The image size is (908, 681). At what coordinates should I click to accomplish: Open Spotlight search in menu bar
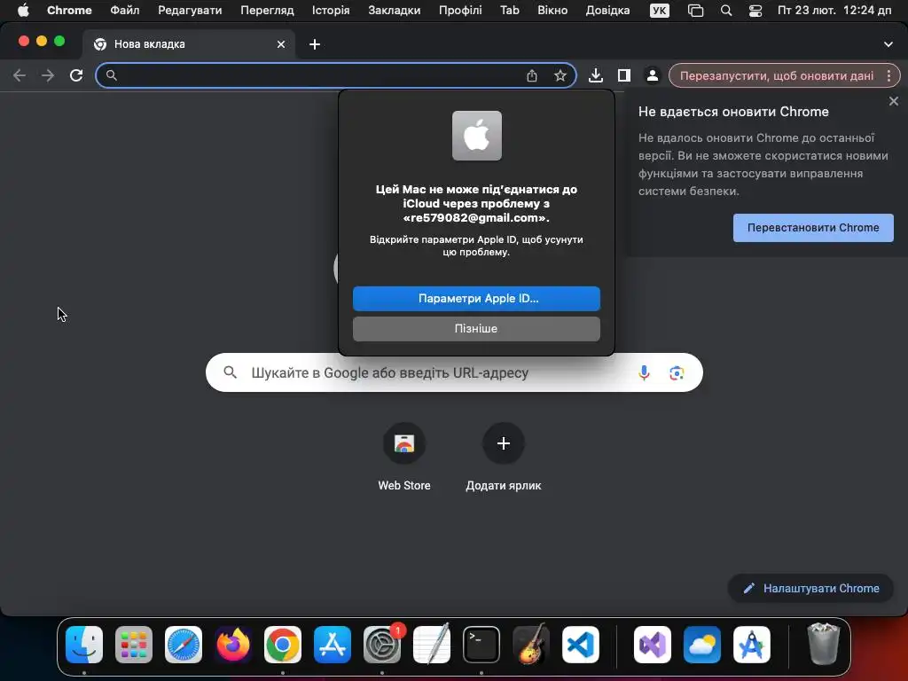(725, 11)
